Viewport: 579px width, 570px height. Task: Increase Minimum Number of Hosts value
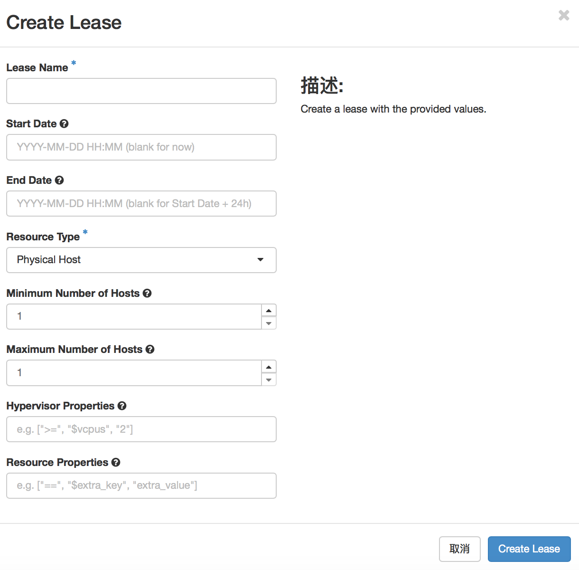(x=269, y=311)
